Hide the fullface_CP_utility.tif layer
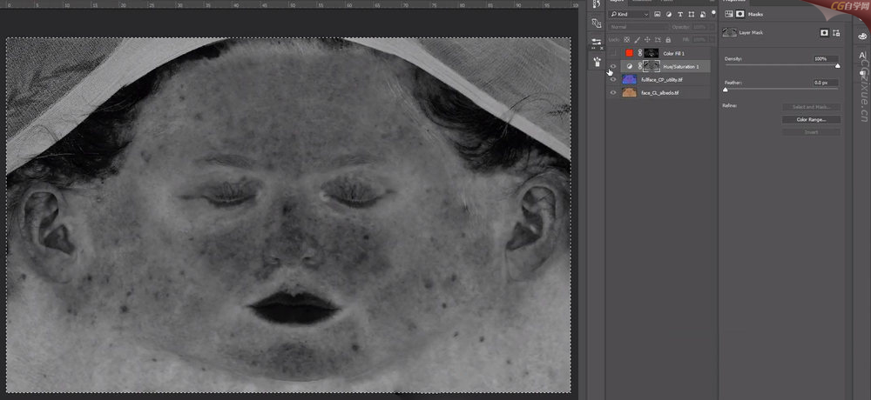The image size is (871, 400). 613,79
